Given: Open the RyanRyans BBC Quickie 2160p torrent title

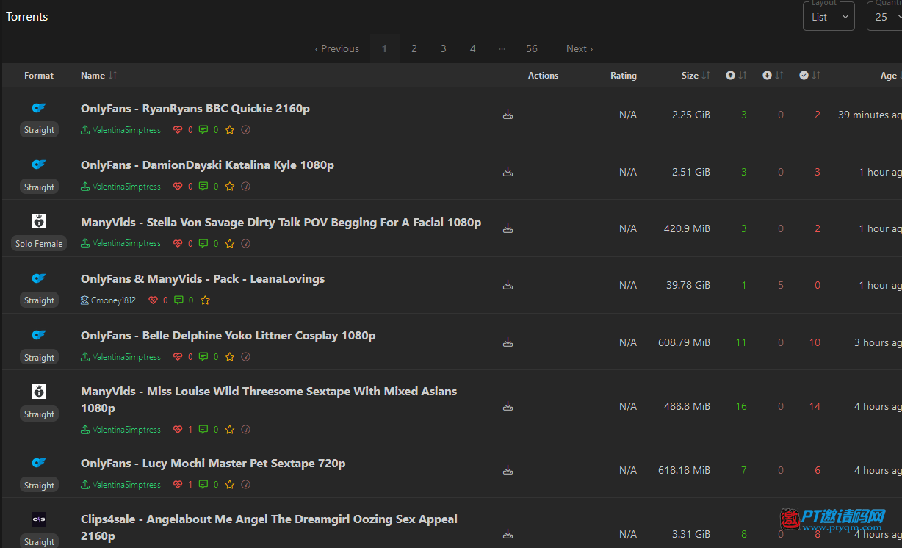Looking at the screenshot, I should tap(195, 109).
